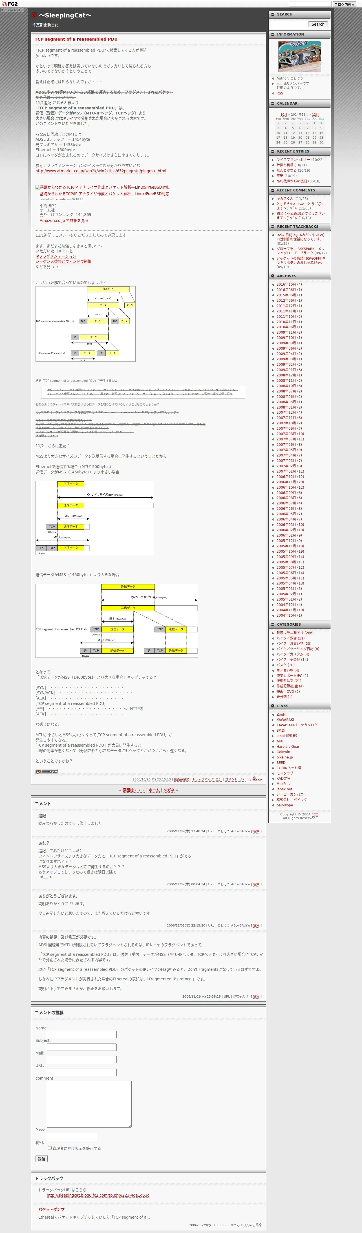
Task: Open the SleepingCat blog title link
Action: pyautogui.click(x=65, y=15)
